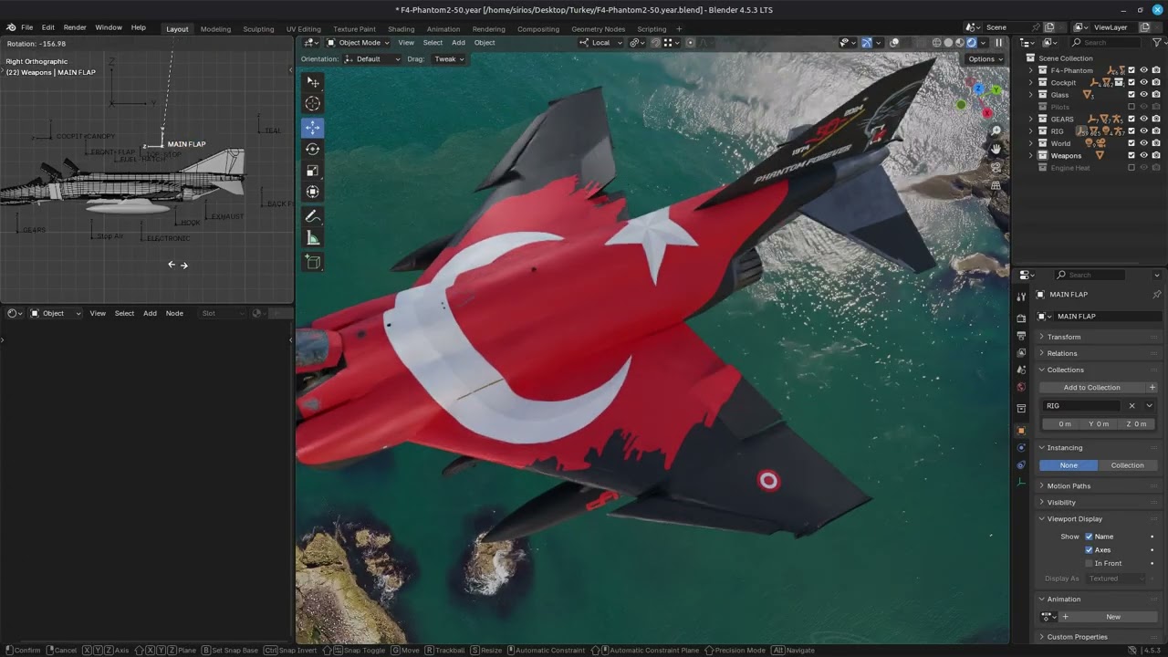Hide the Cockpit collection with eye icon
The height and width of the screenshot is (657, 1168).
(1143, 82)
